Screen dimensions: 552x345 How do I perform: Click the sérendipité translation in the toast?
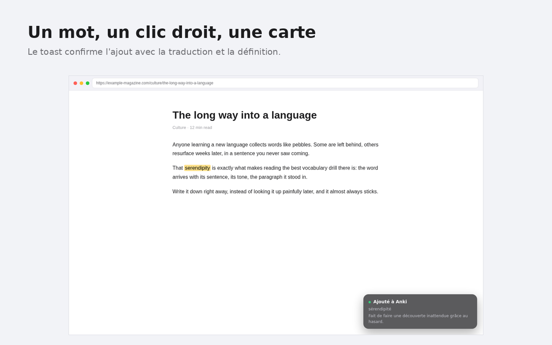[x=380, y=309]
